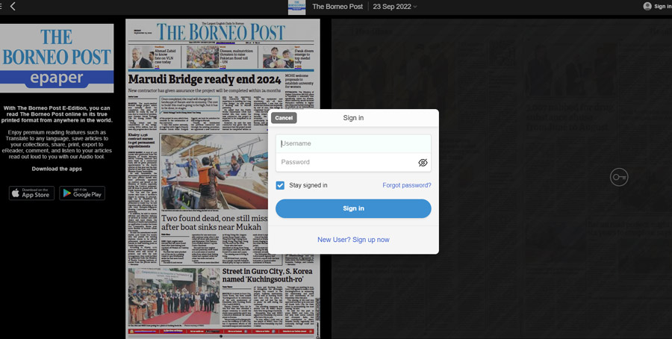Screen dimensions: 672x339
Task: Open the Marudi Bridge ready end 2024 headline
Action: click(x=205, y=80)
